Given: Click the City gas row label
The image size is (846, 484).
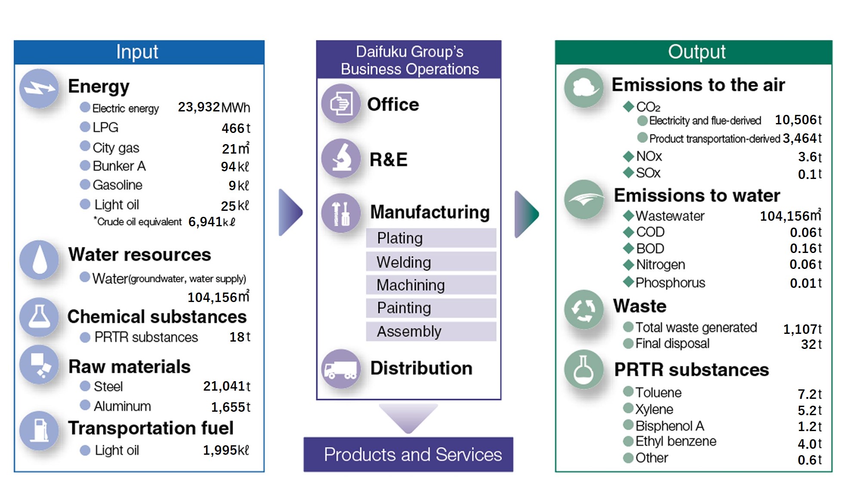Looking at the screenshot, I should [116, 148].
